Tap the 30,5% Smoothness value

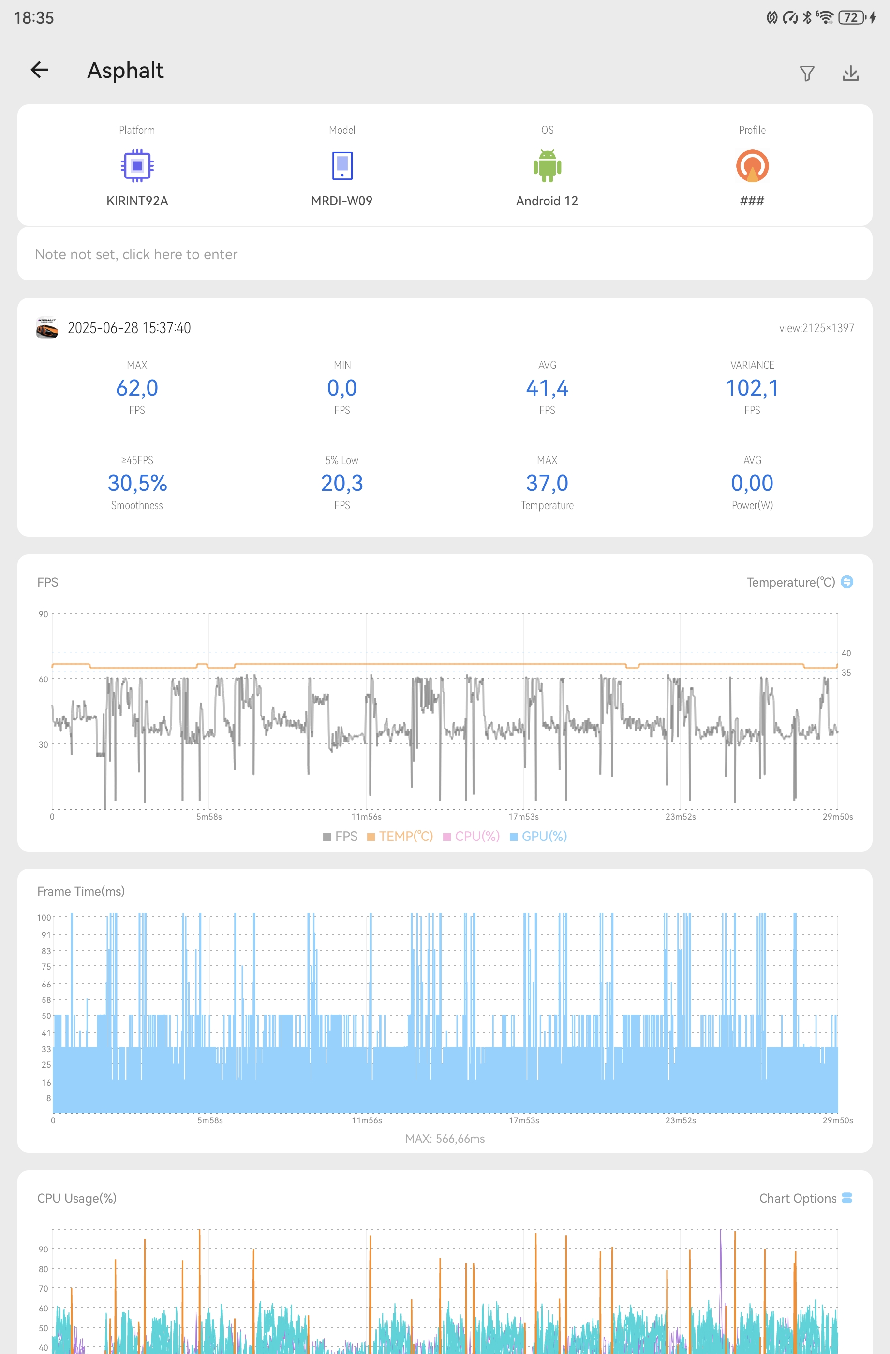(137, 483)
